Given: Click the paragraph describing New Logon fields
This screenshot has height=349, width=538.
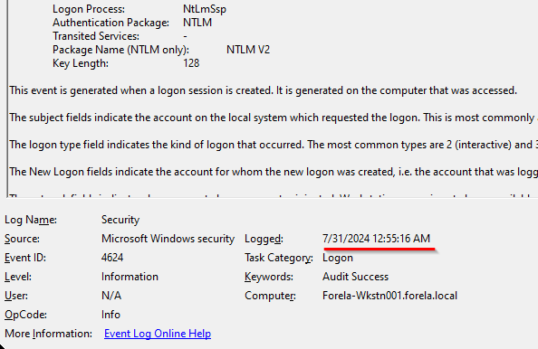Looking at the screenshot, I should click(274, 172).
